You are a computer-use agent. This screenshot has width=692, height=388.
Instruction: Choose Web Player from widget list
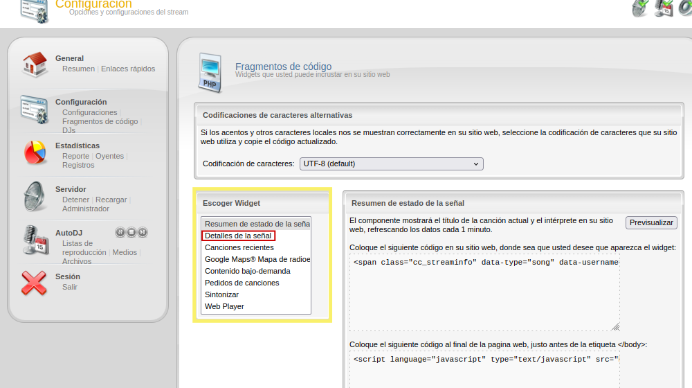pyautogui.click(x=224, y=306)
